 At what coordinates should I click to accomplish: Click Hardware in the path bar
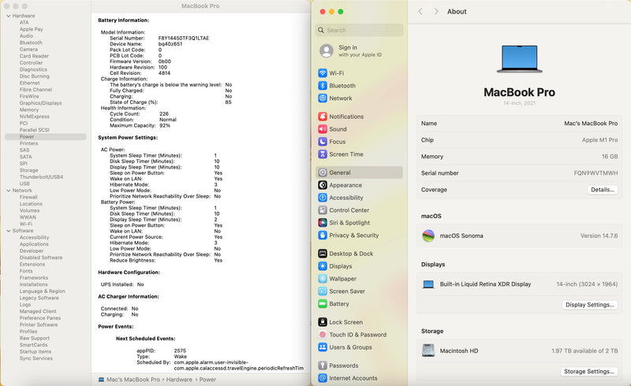pyautogui.click(x=179, y=380)
